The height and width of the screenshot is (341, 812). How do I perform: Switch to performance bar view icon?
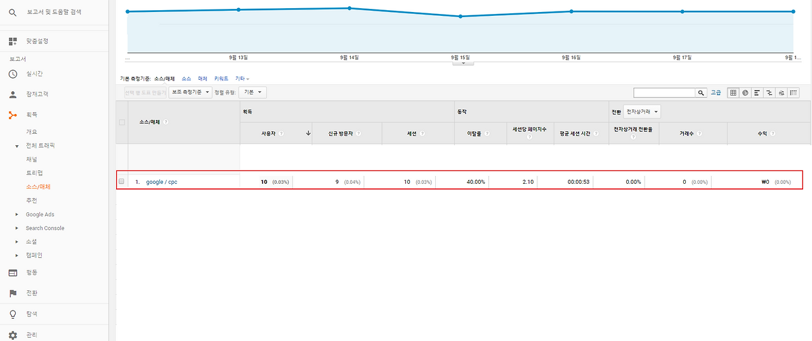click(757, 93)
